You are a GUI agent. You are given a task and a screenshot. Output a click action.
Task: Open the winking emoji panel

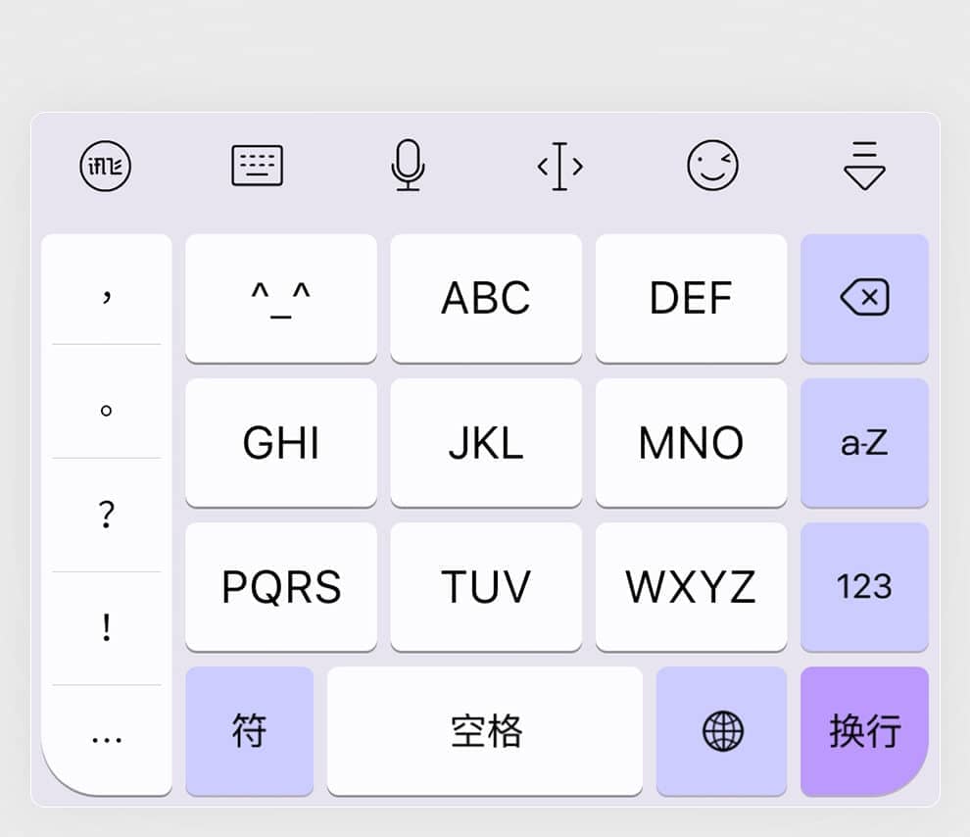(x=712, y=166)
